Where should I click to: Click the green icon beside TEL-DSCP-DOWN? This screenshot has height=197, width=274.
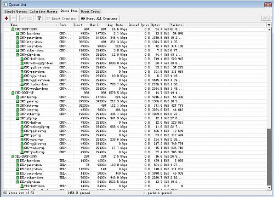(13, 157)
